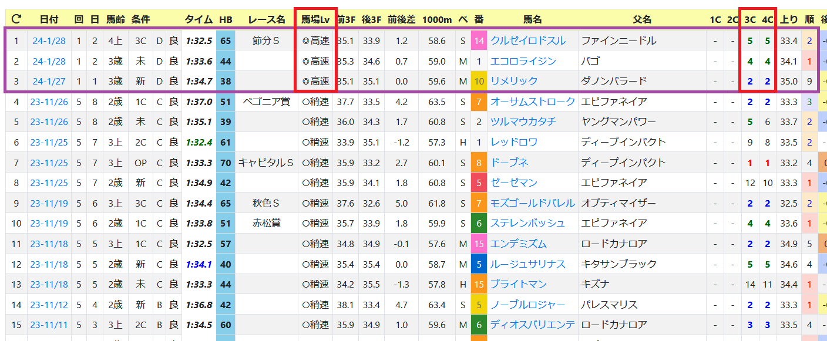The width and height of the screenshot is (827, 341).
Task: Click race name キャピタルS
Action: pos(267,162)
